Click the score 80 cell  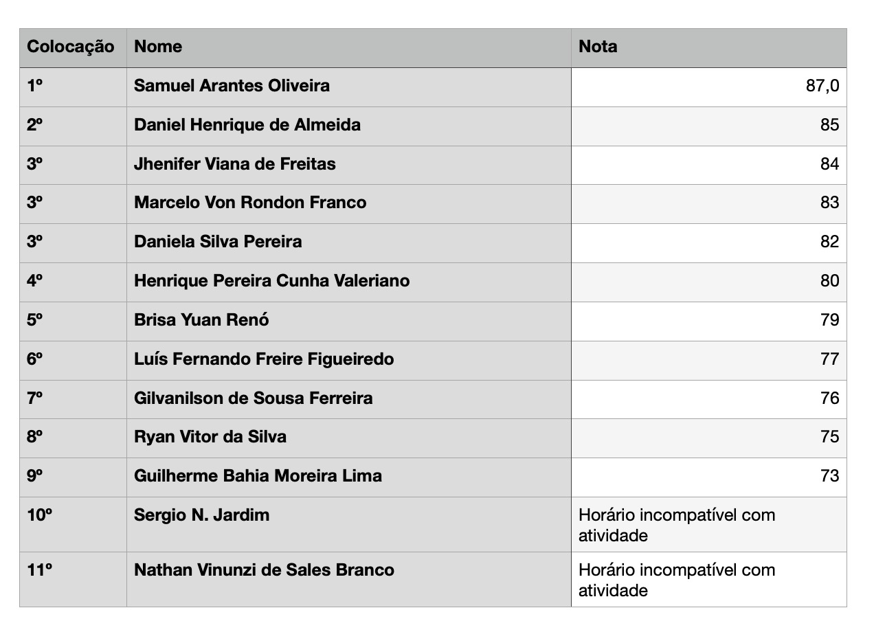point(829,281)
